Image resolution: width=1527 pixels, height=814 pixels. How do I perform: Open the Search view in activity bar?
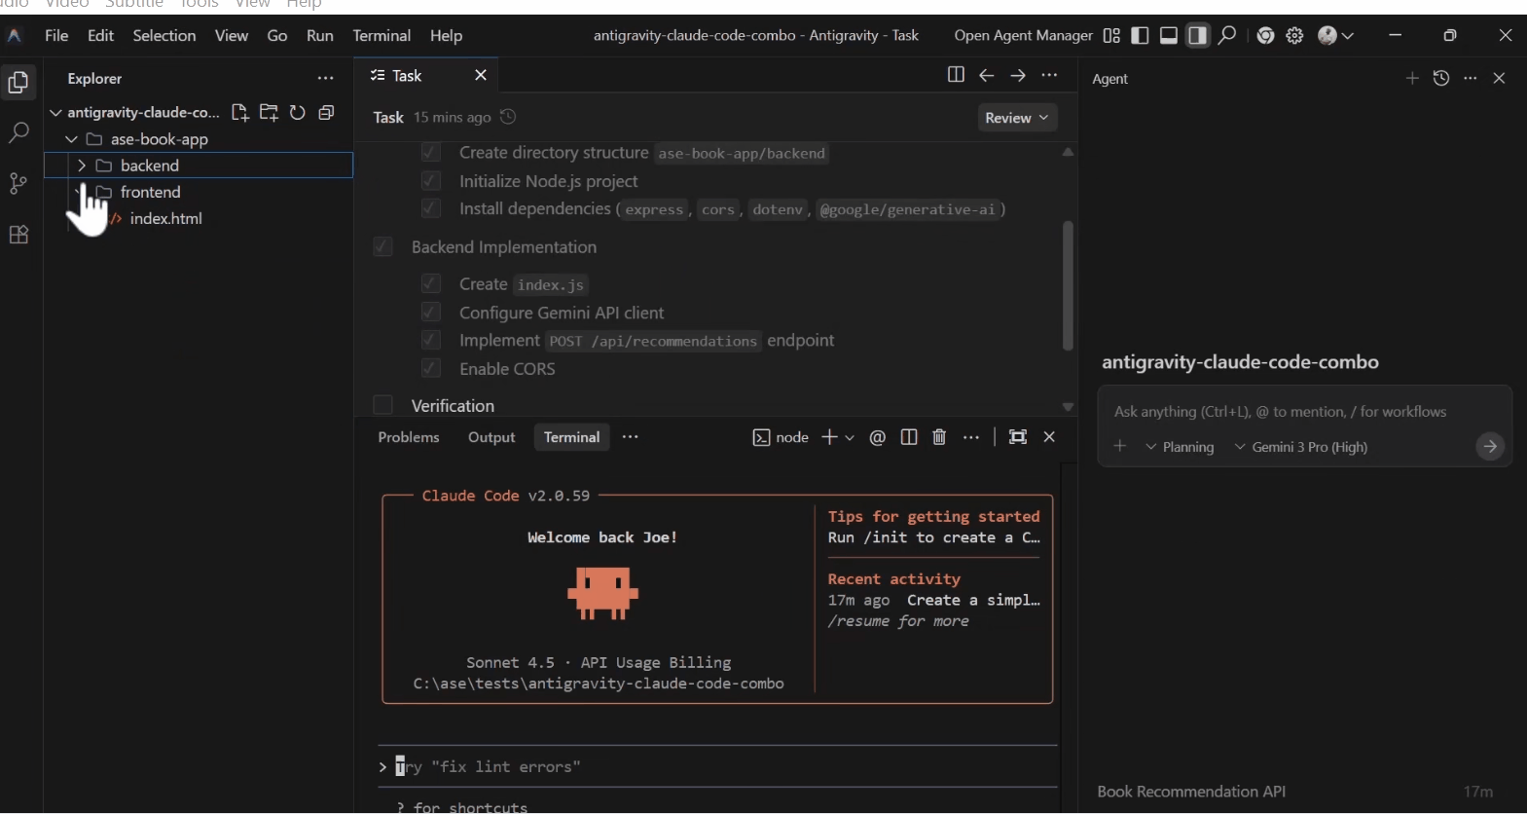[18, 133]
